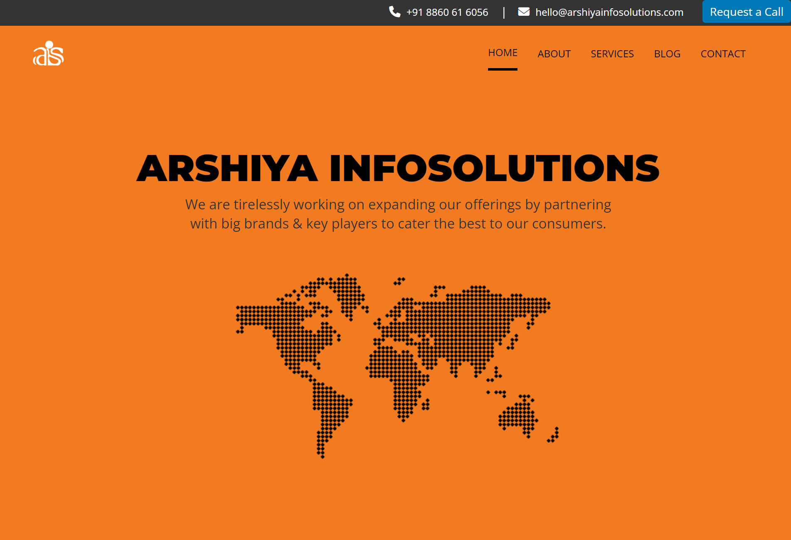Image resolution: width=791 pixels, height=540 pixels.
Task: Click the Request a Call button
Action: pos(747,12)
